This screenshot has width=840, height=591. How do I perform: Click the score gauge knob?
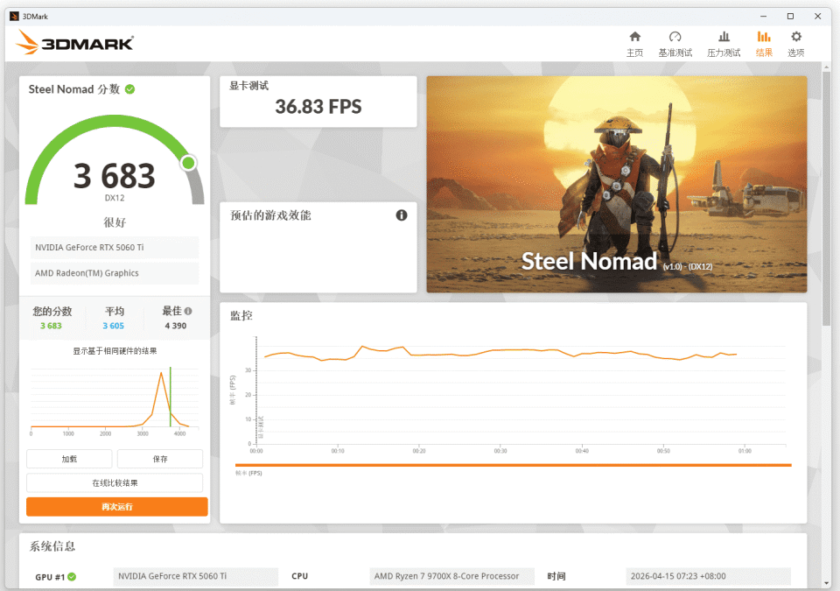point(188,163)
